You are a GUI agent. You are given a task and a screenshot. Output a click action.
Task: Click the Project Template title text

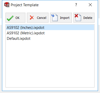(x=25, y=5)
